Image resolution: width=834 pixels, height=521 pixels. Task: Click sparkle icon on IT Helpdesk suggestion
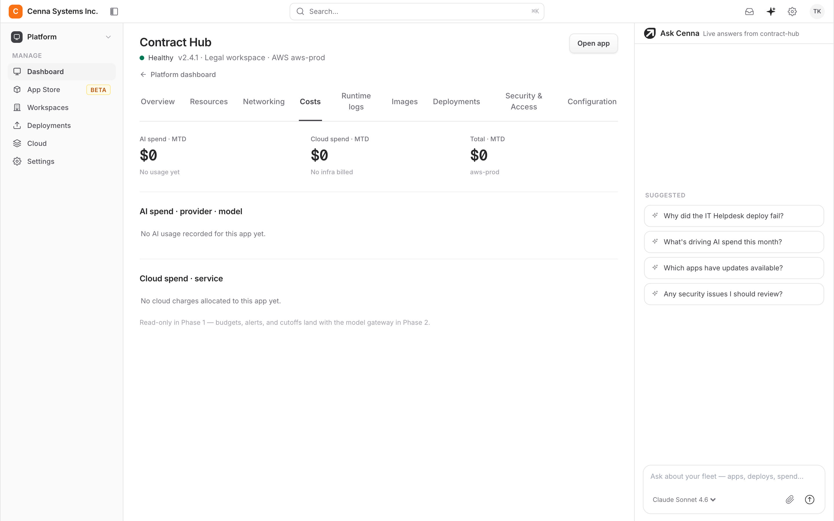pos(655,215)
